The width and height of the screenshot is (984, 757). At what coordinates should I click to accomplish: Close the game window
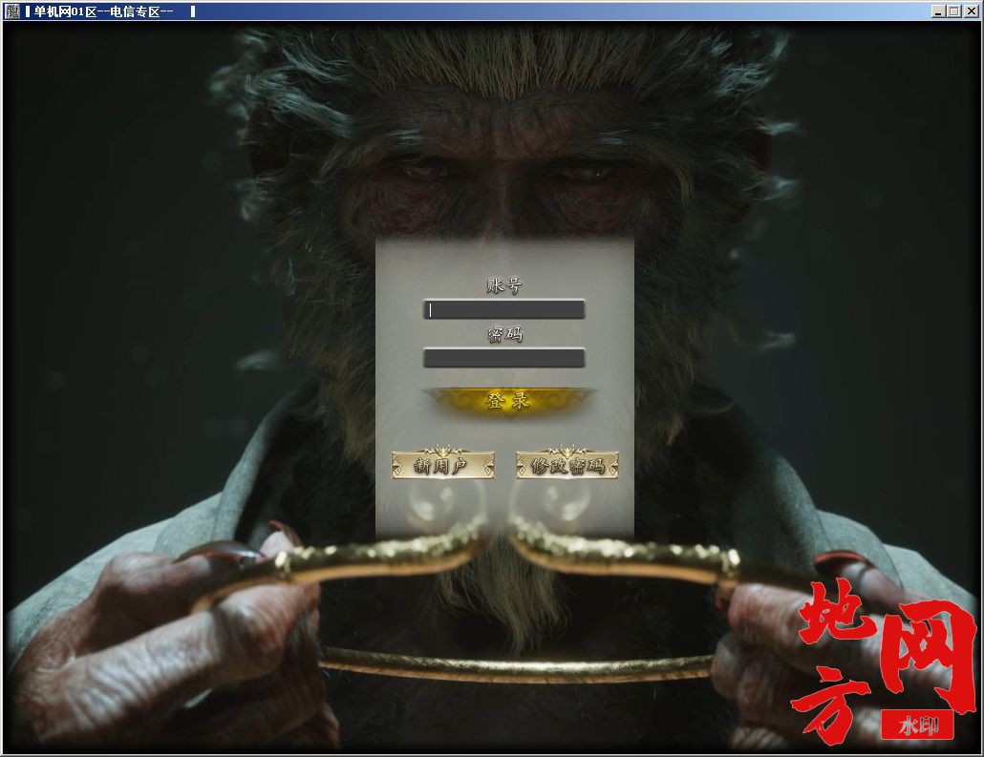pyautogui.click(x=971, y=11)
